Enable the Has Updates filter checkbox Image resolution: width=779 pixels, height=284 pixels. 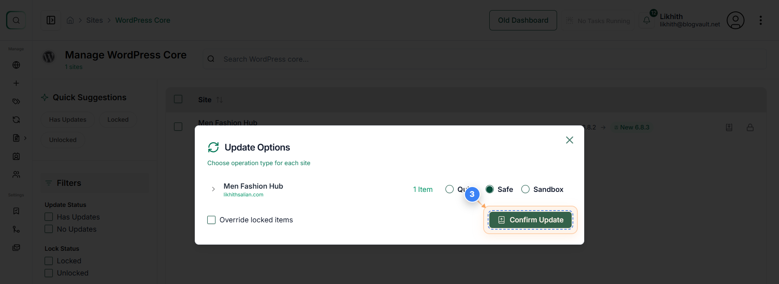[x=49, y=217]
